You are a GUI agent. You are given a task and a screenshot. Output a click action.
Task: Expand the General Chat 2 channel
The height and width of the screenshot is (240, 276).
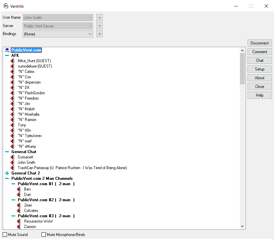(x=7, y=173)
